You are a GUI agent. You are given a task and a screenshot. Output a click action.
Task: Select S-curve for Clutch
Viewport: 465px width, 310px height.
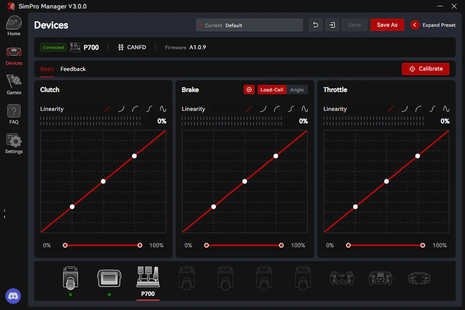(x=149, y=109)
